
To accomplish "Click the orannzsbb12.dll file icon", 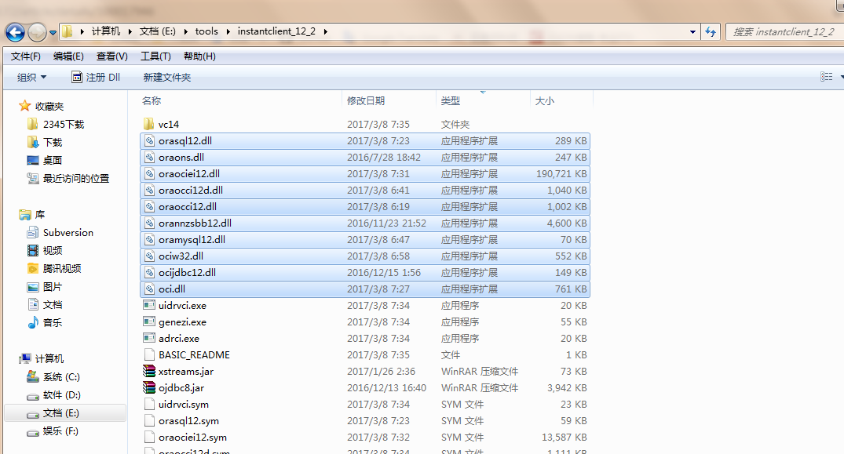I will [x=150, y=223].
